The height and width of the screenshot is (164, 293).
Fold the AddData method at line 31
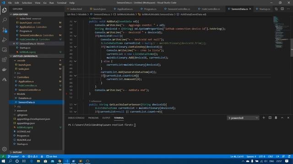(x=75, y=21)
